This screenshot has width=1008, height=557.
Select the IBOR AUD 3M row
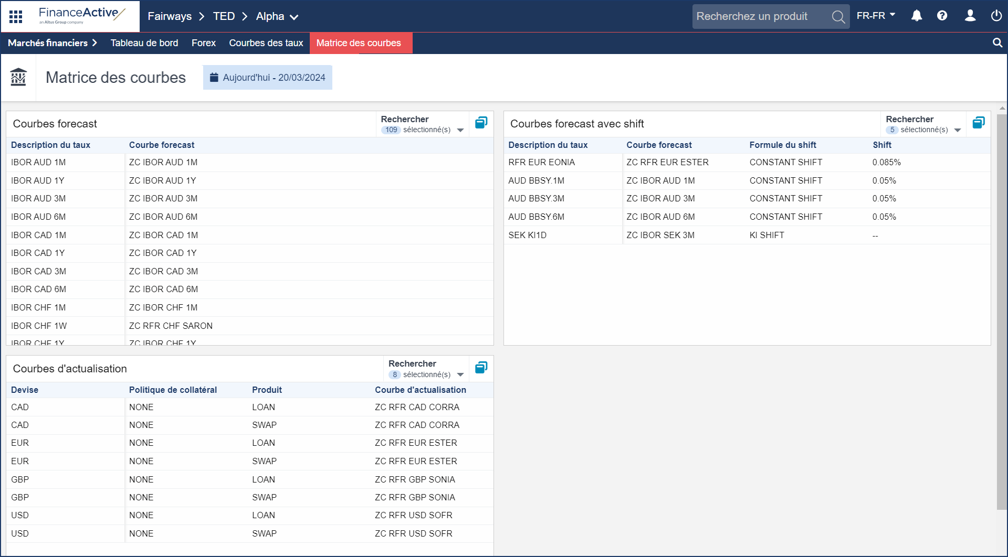coord(250,199)
